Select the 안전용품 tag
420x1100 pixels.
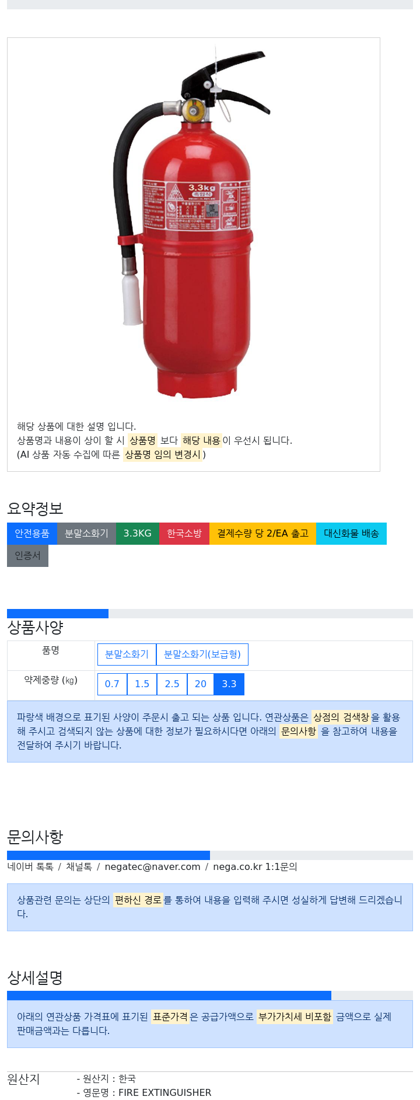click(x=32, y=534)
